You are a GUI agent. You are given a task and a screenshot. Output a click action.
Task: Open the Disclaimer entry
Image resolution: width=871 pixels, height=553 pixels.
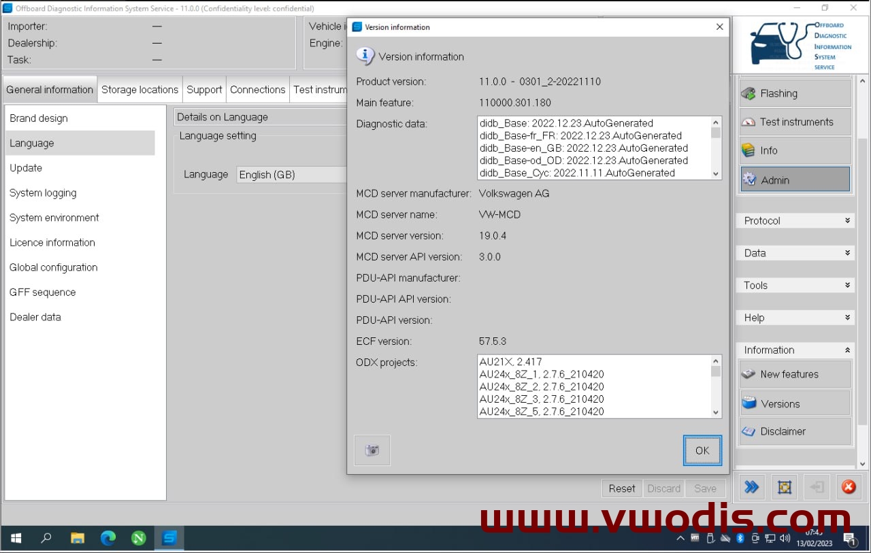[x=795, y=431]
